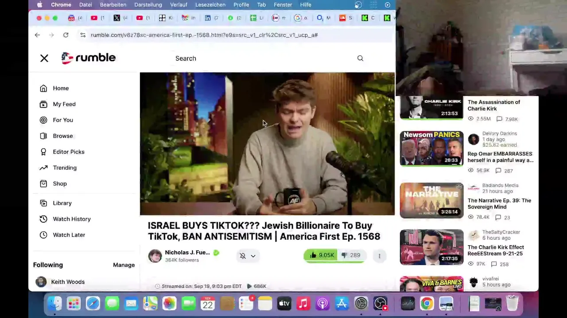Screen dimensions: 567x318
Task: Open Podcasts from the dock
Action: click(x=322, y=303)
